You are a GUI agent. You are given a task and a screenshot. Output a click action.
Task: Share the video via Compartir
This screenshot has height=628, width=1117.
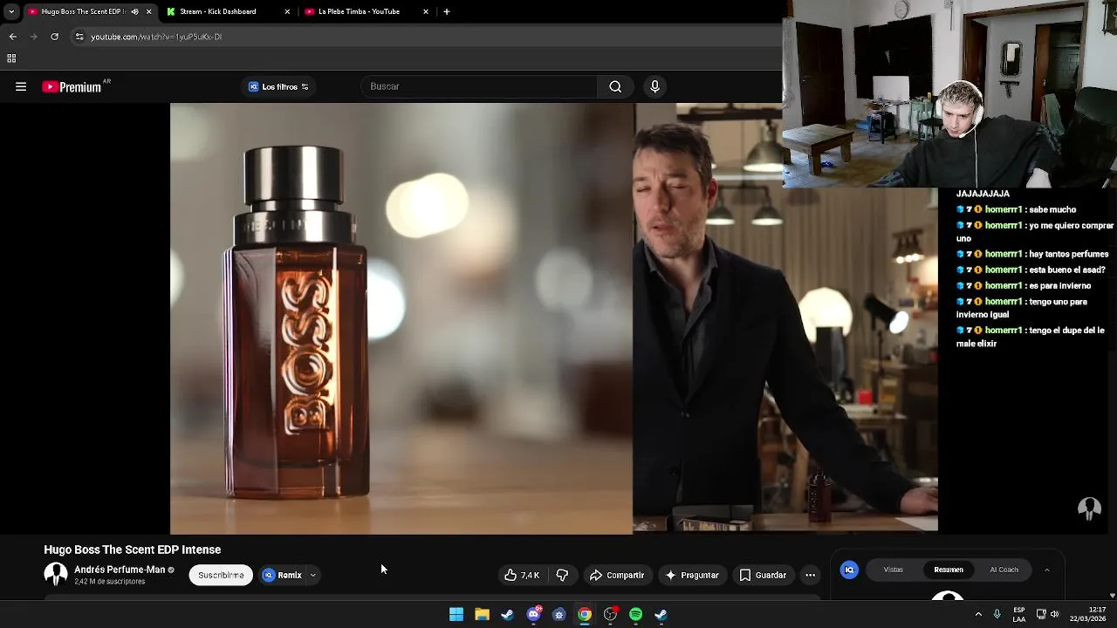617,575
